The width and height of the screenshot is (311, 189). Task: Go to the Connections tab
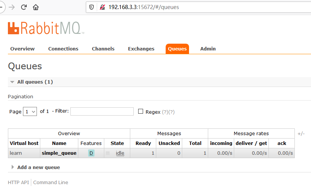tap(63, 49)
